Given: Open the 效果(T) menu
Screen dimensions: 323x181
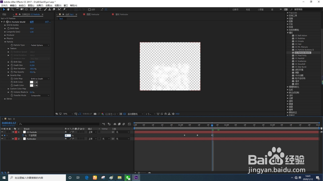Looking at the screenshot, I should coord(40,5).
